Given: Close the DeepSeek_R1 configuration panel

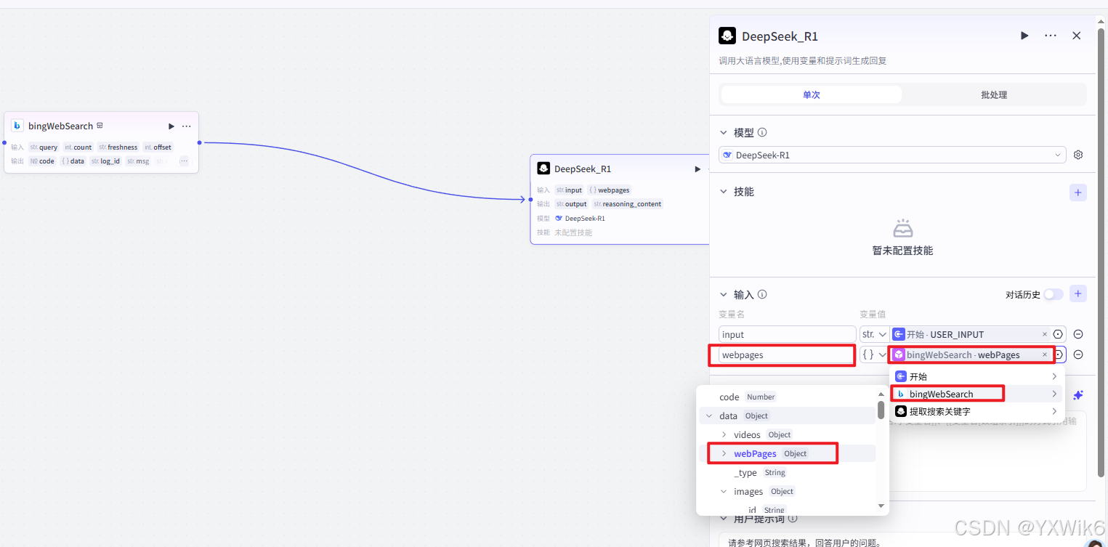Looking at the screenshot, I should pyautogui.click(x=1077, y=36).
